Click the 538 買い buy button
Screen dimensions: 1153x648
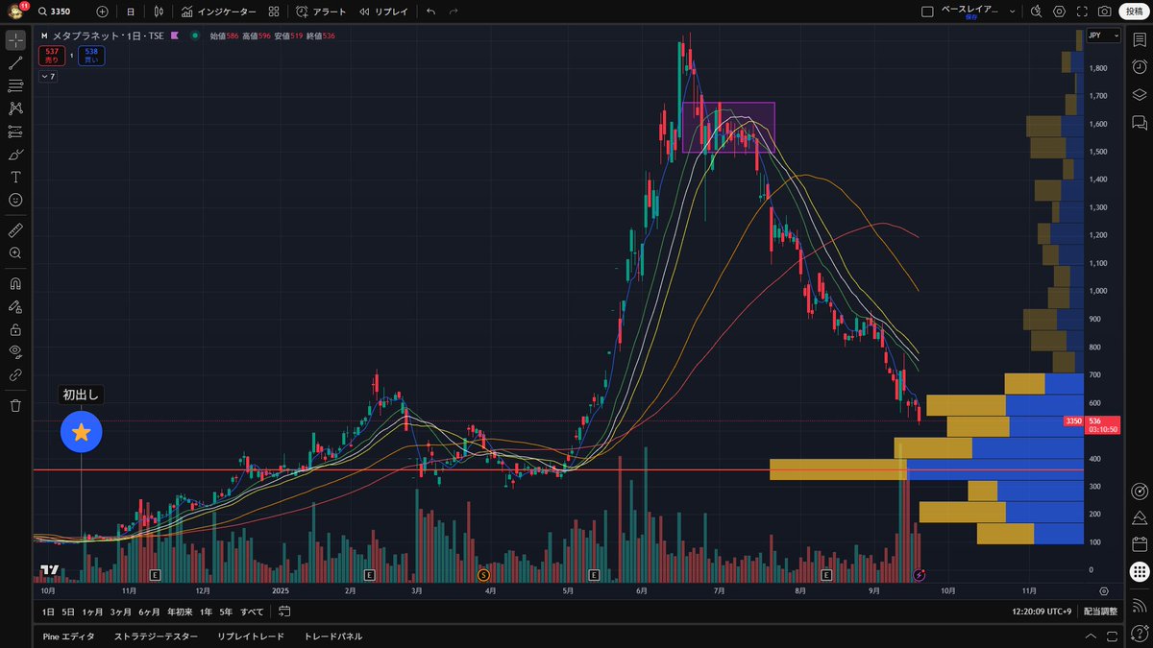(91, 56)
